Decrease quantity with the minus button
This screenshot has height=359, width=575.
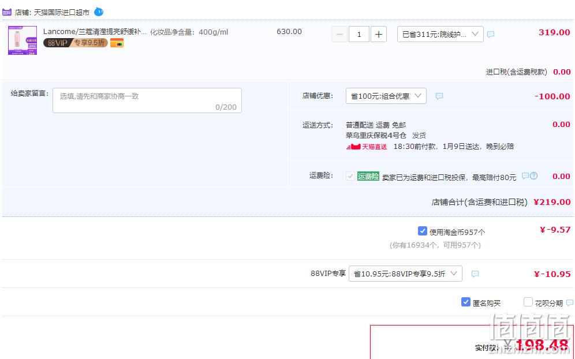(339, 35)
